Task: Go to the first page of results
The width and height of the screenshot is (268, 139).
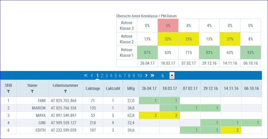Action: tap(86, 75)
